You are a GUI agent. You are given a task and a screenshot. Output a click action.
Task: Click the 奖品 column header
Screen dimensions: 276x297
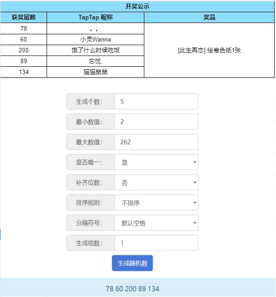209,18
